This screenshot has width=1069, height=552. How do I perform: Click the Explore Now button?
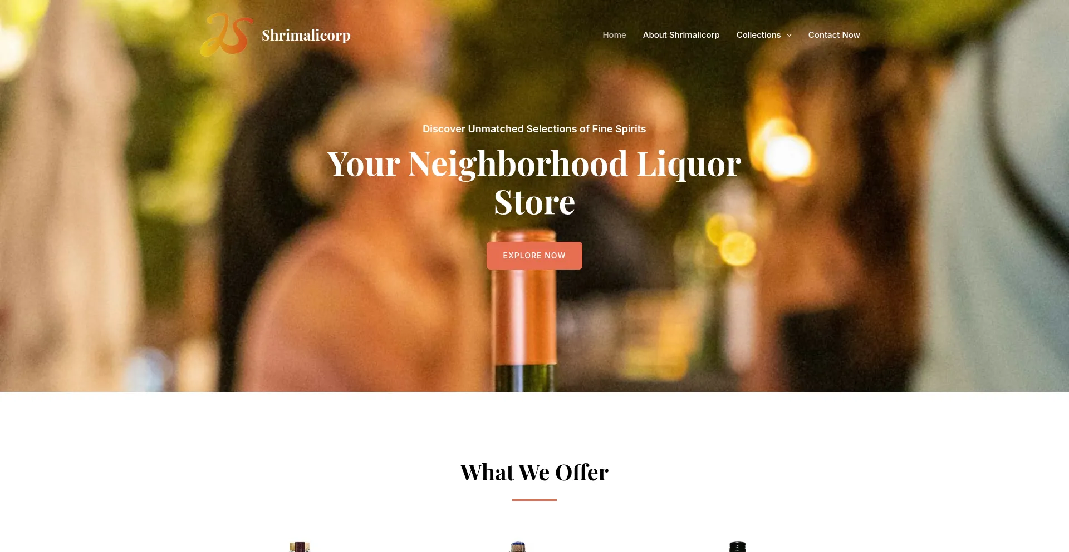coord(534,256)
